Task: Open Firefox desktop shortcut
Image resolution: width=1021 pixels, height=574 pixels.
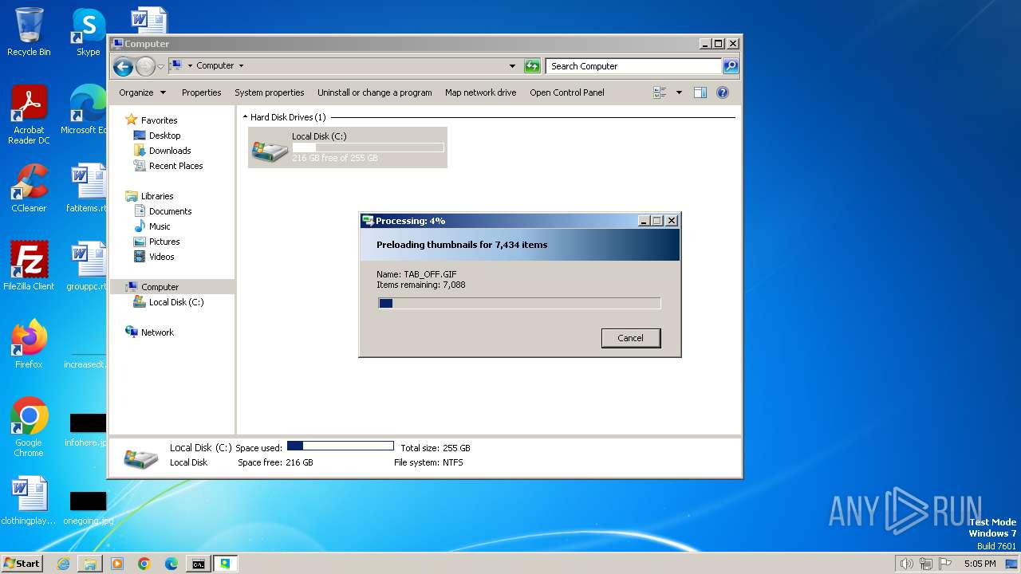Action: (x=29, y=344)
